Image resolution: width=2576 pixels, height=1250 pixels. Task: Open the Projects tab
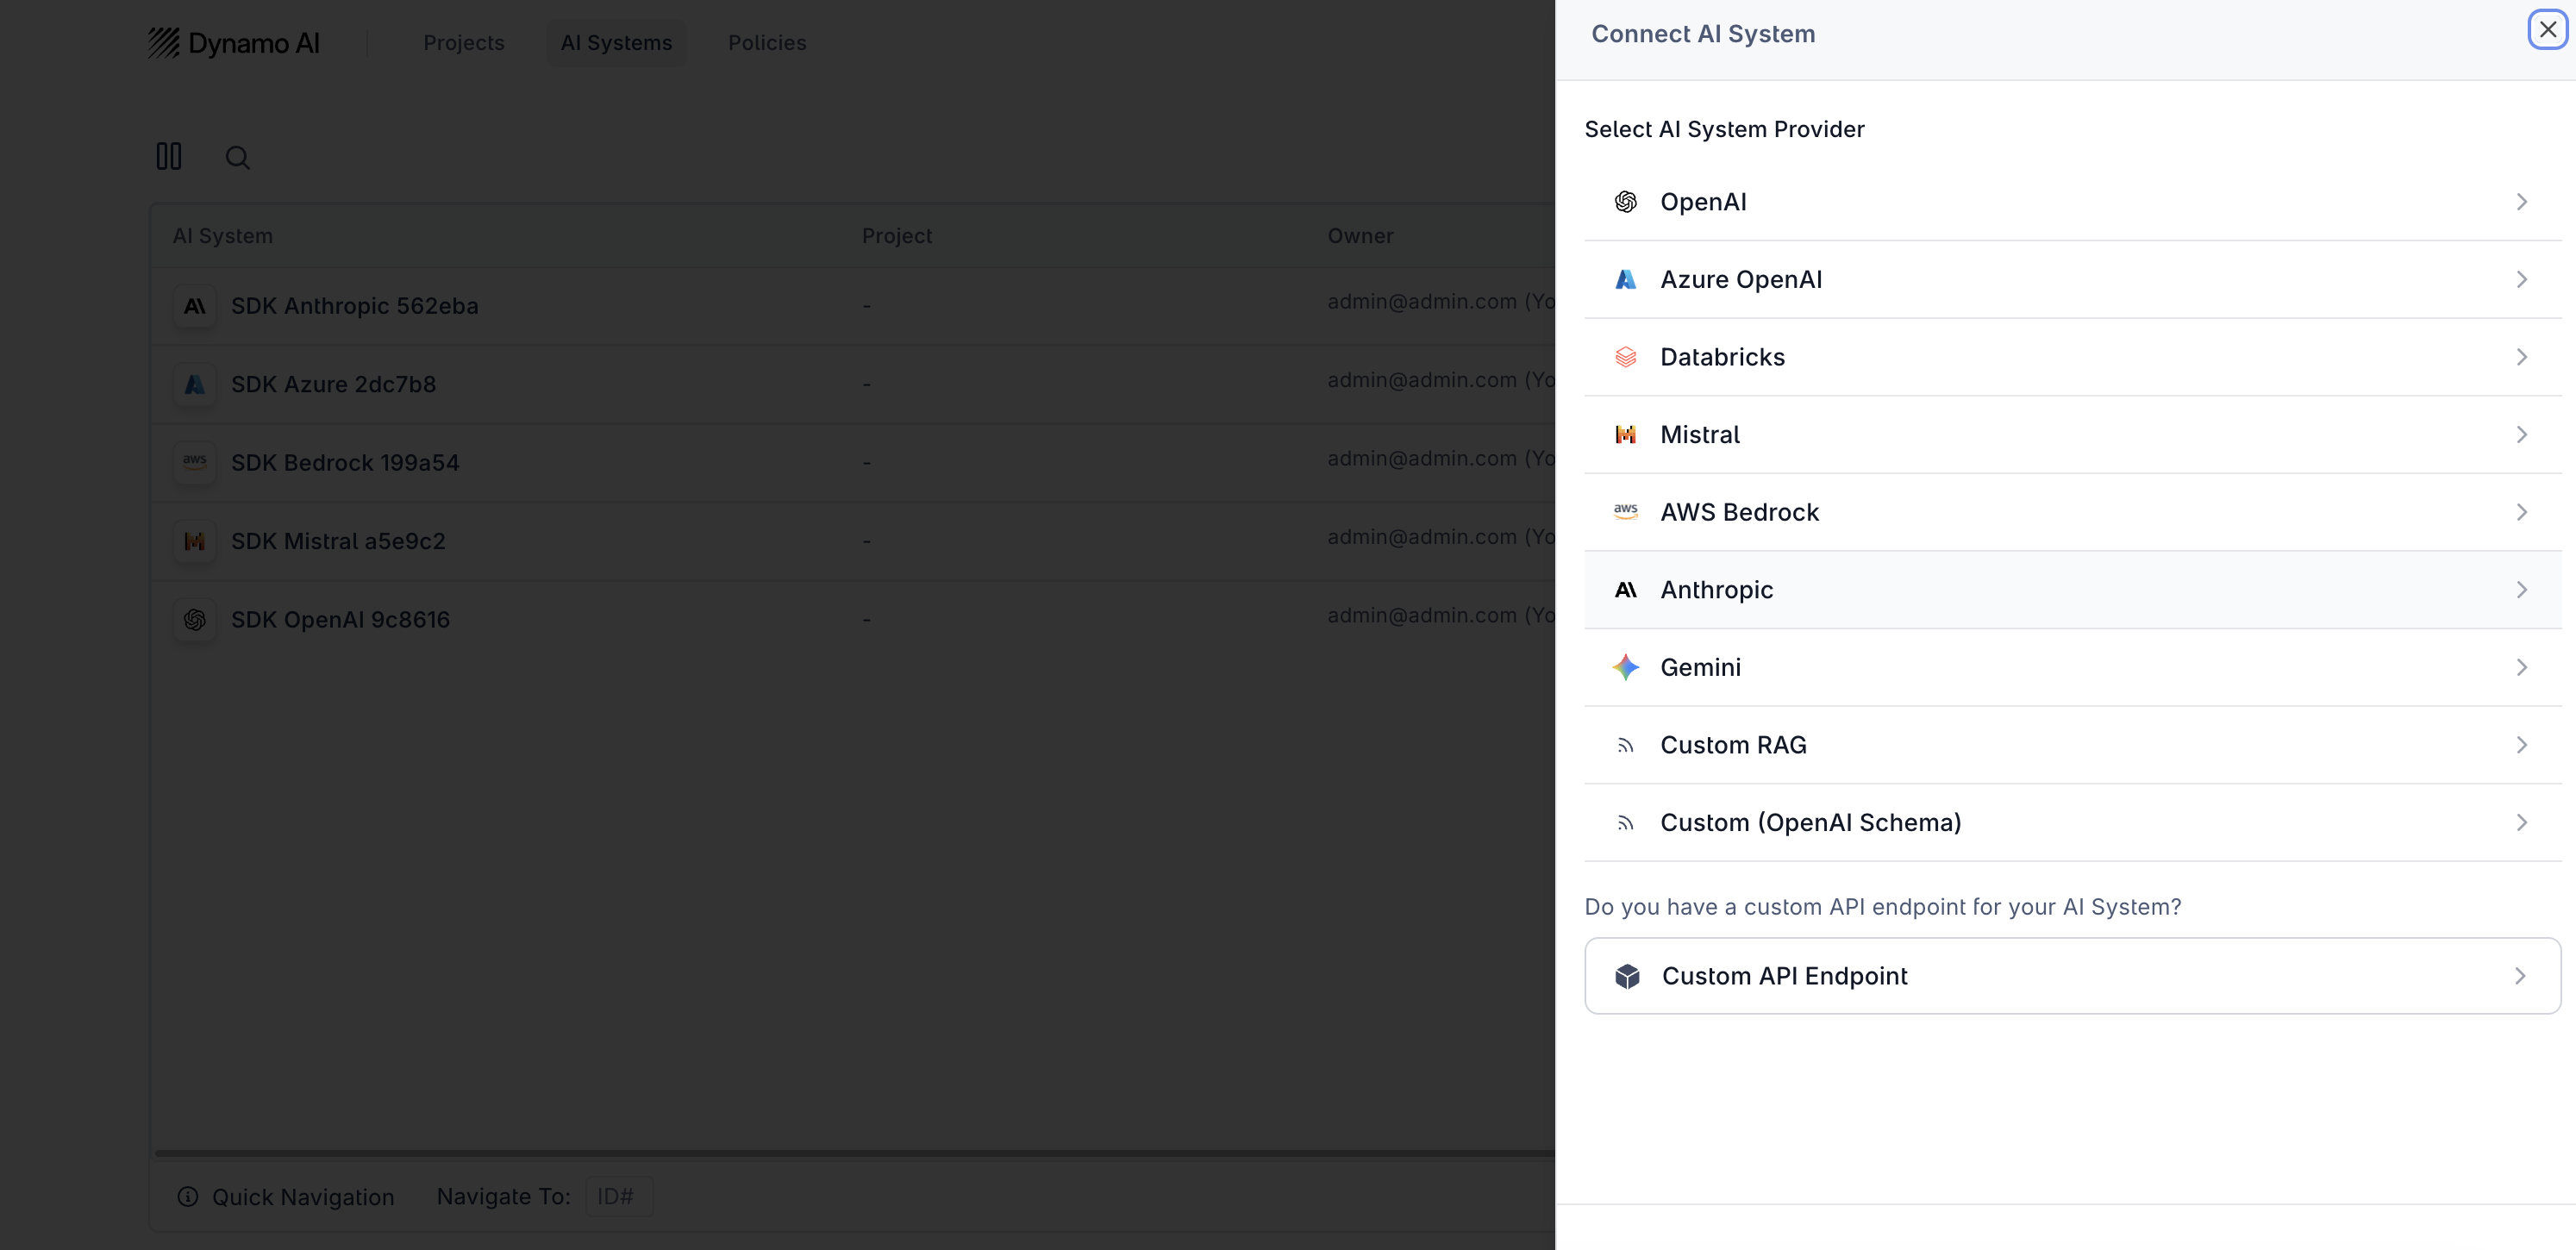coord(464,43)
